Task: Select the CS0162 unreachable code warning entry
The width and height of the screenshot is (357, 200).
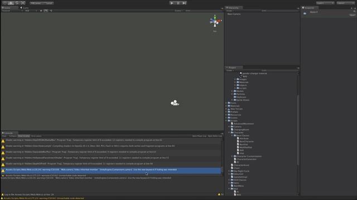Action: (x=111, y=176)
